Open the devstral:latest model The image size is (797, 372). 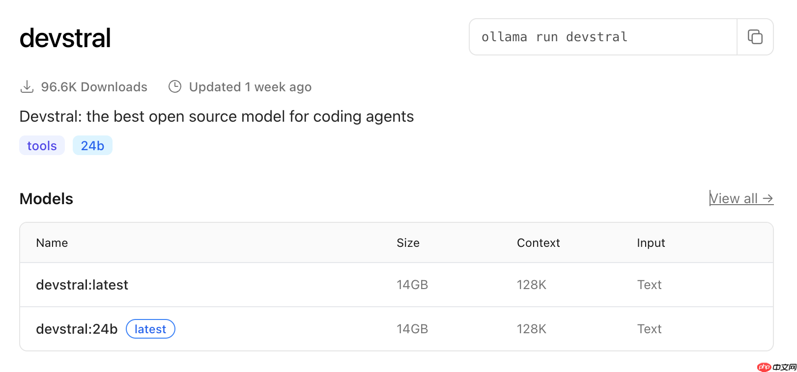(82, 285)
